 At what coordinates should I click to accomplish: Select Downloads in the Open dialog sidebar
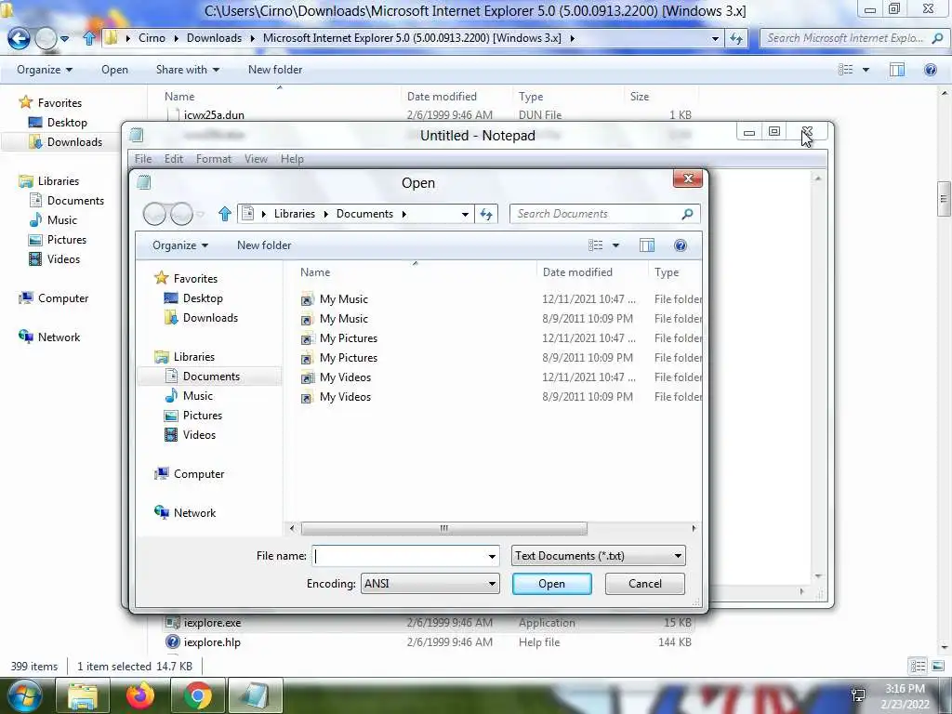point(210,318)
